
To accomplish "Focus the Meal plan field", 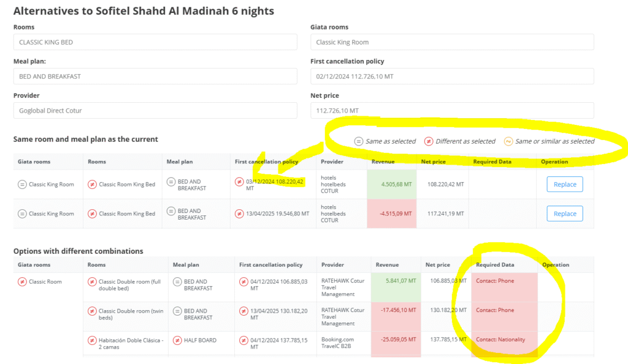I will click(x=155, y=76).
